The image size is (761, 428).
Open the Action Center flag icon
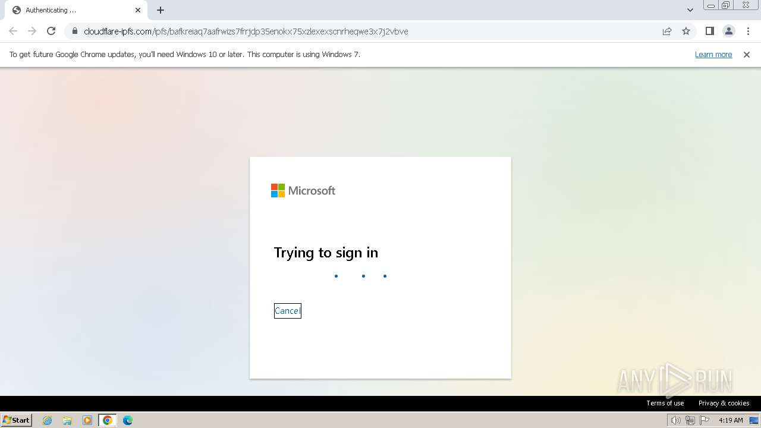[705, 420]
